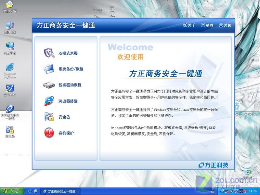260x195 pixels.
Task: Click the 开始 Start button
Action: coord(12,191)
